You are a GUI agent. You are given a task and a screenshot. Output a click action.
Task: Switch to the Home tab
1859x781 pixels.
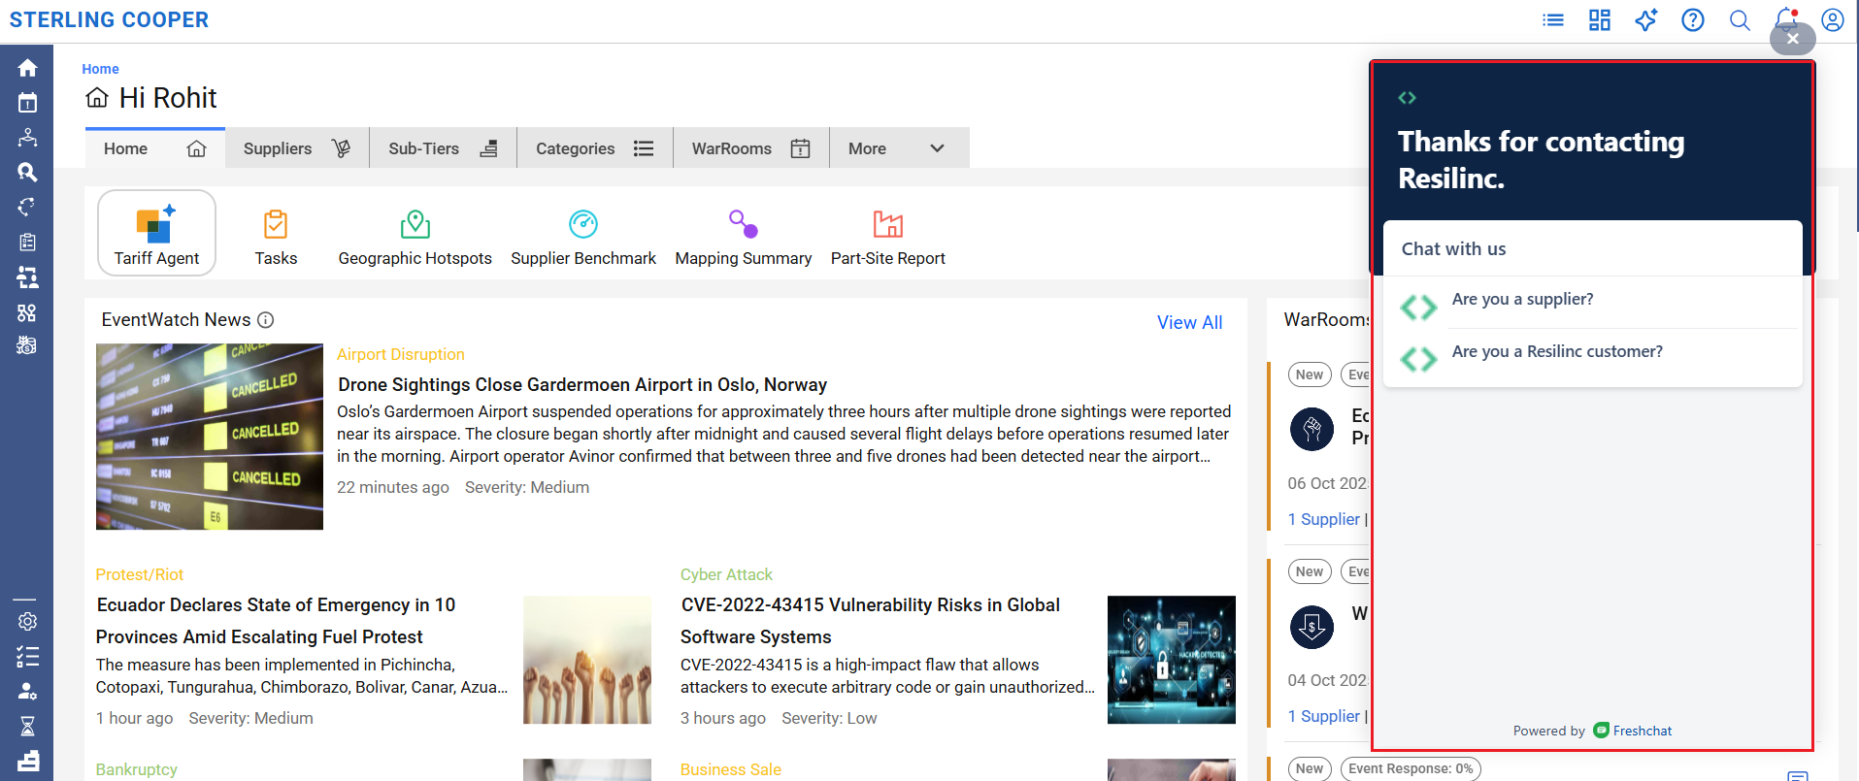(x=155, y=148)
